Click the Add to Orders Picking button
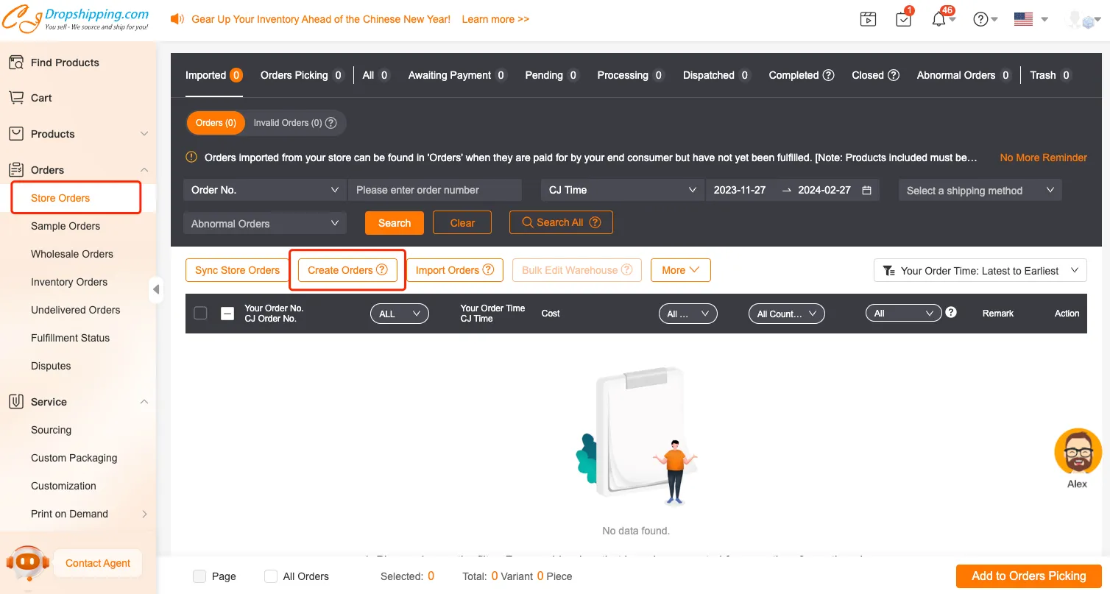The width and height of the screenshot is (1110, 594). (1028, 576)
